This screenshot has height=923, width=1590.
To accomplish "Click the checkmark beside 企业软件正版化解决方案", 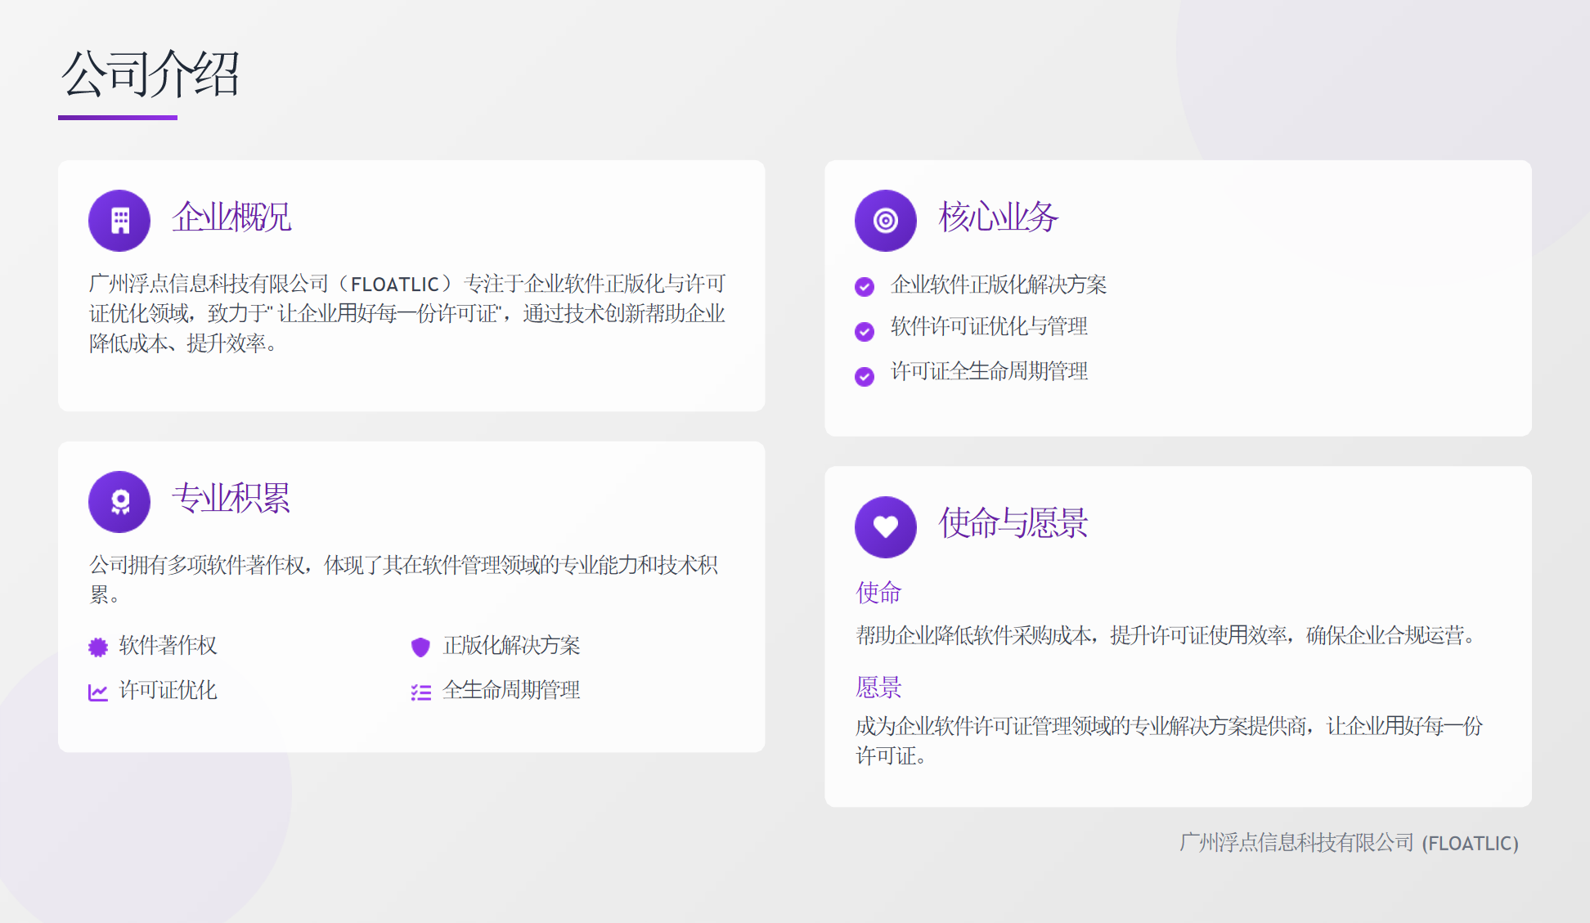I will tap(865, 286).
